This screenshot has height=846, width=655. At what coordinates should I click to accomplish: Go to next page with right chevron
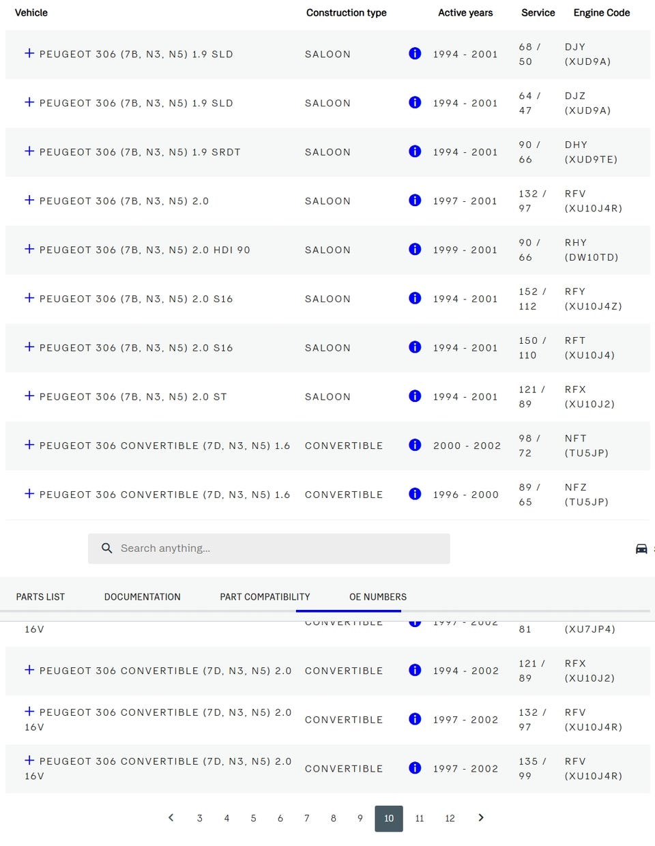481,817
